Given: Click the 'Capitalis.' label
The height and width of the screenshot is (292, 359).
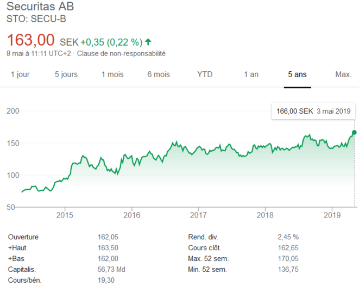Looking at the screenshot, I should point(22,269).
